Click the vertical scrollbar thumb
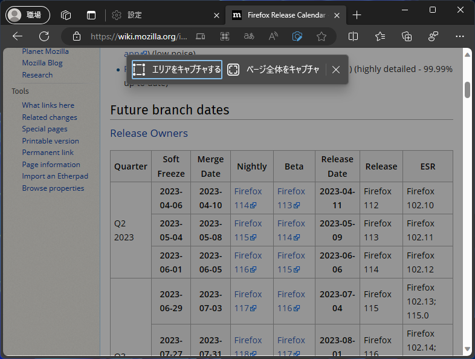Screen dimensions: 475x359 (x=467, y=90)
